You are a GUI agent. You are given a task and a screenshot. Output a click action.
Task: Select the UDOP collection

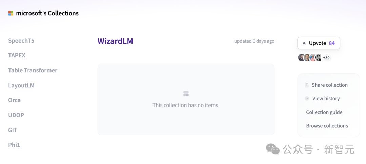coord(16,115)
